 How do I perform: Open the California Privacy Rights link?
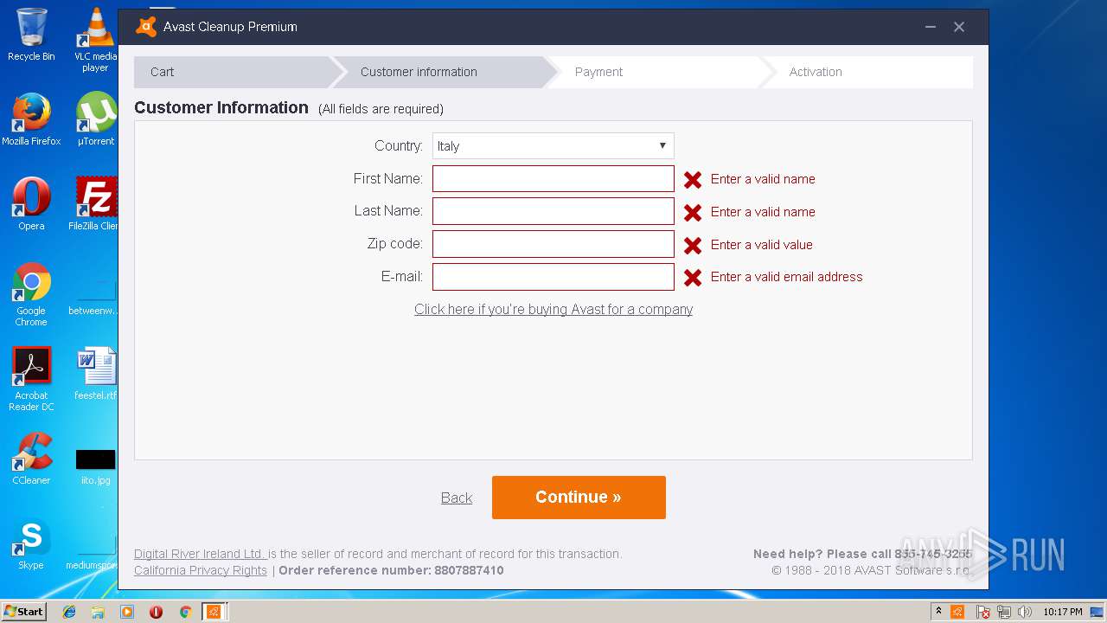(x=201, y=570)
